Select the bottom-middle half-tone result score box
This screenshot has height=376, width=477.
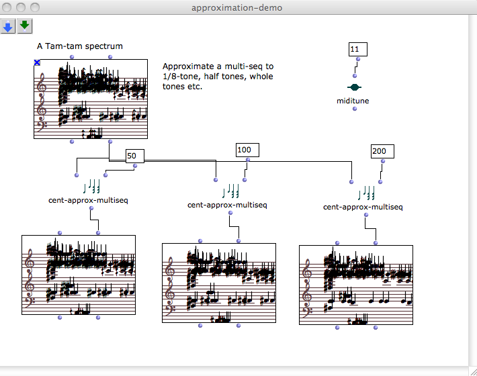point(219,283)
